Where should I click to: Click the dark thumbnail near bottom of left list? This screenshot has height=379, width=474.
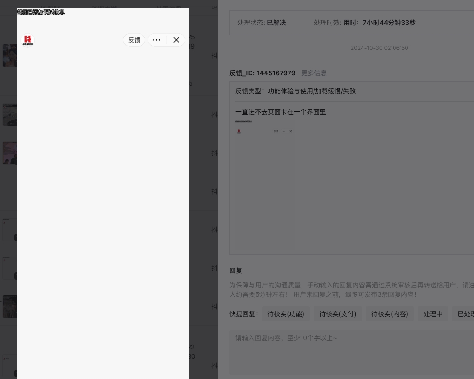tap(10, 306)
